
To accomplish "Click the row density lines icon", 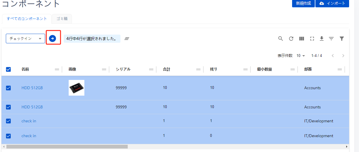I will point(331,38).
